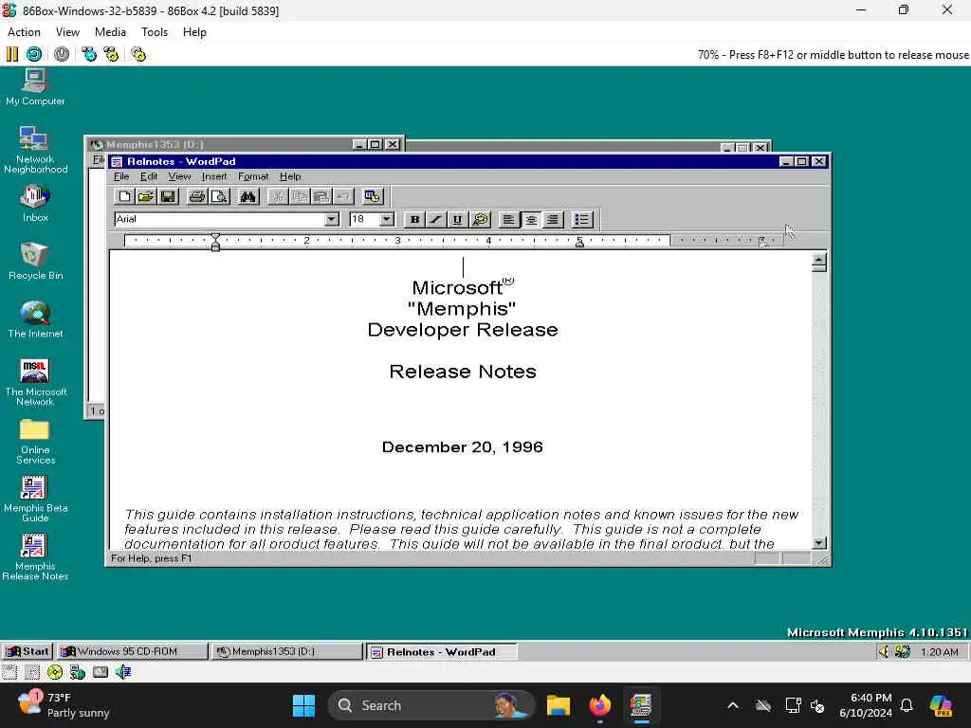Open WordPad's View menu
This screenshot has height=728, width=971.
[x=179, y=176]
